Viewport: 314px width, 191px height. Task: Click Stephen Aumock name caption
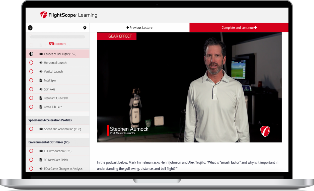point(129,129)
